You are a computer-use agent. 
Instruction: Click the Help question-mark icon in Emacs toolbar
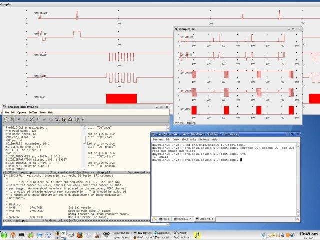pyautogui.click(x=83, y=120)
